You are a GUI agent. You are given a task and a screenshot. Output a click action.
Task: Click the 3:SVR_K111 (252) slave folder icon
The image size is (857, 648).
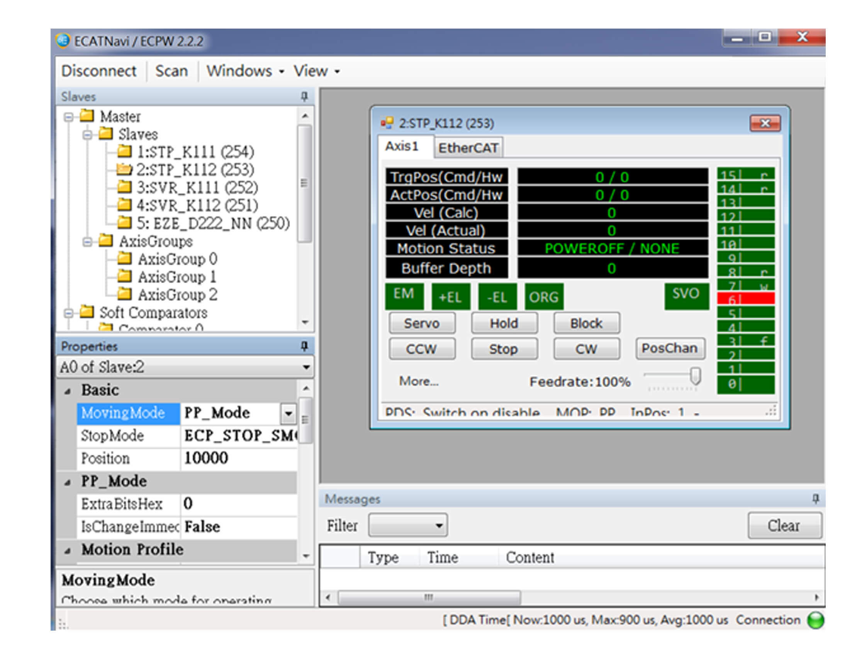(x=124, y=187)
